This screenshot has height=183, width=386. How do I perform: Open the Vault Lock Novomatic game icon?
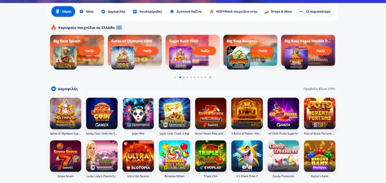click(174, 113)
